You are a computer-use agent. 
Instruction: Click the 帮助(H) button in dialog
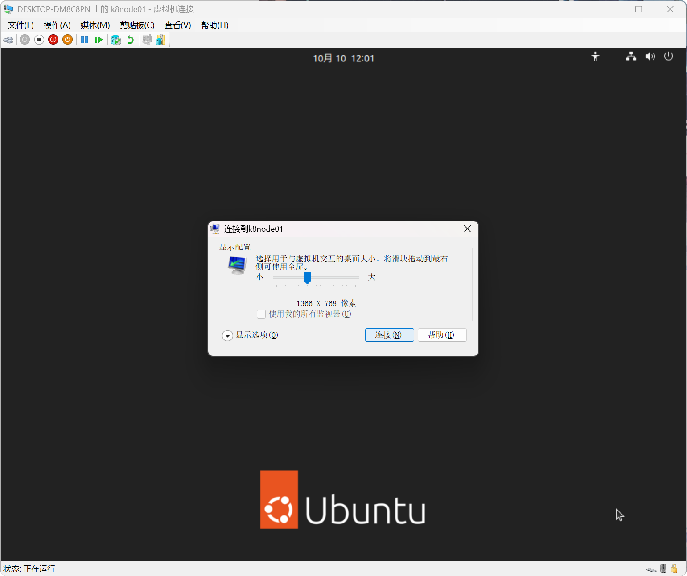pyautogui.click(x=442, y=335)
